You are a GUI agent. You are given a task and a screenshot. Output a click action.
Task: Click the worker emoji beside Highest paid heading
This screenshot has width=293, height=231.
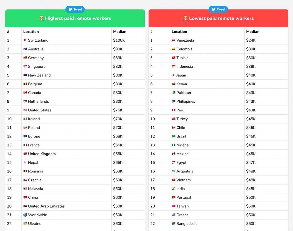pos(42,18)
